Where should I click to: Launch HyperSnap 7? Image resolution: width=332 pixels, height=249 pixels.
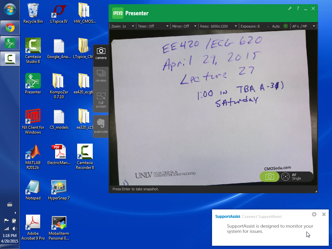click(59, 190)
